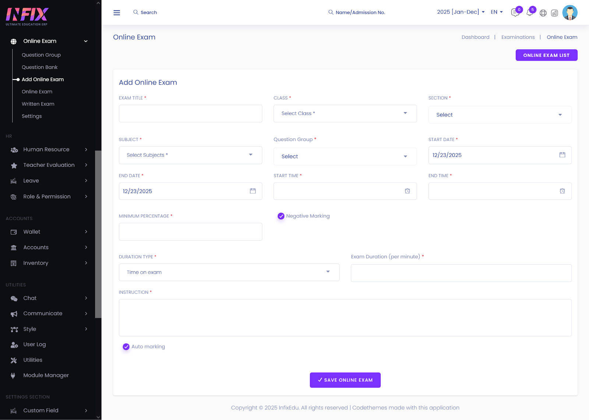Image resolution: width=589 pixels, height=420 pixels.
Task: Click the Online Exam List button
Action: coord(546,55)
